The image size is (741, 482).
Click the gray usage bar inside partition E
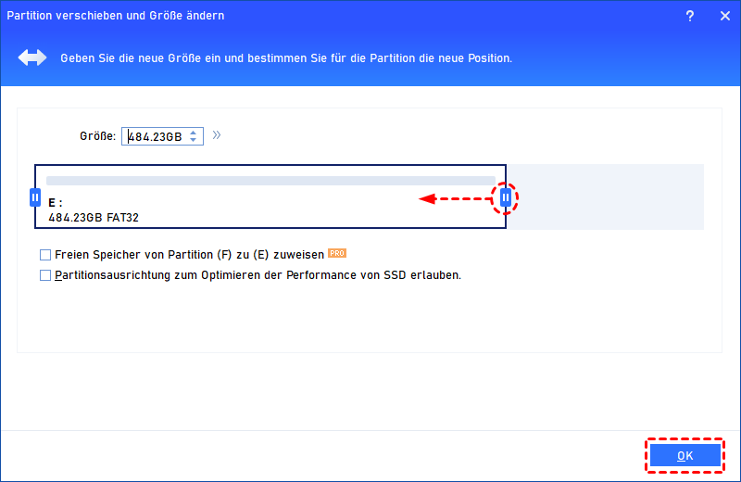tap(270, 181)
